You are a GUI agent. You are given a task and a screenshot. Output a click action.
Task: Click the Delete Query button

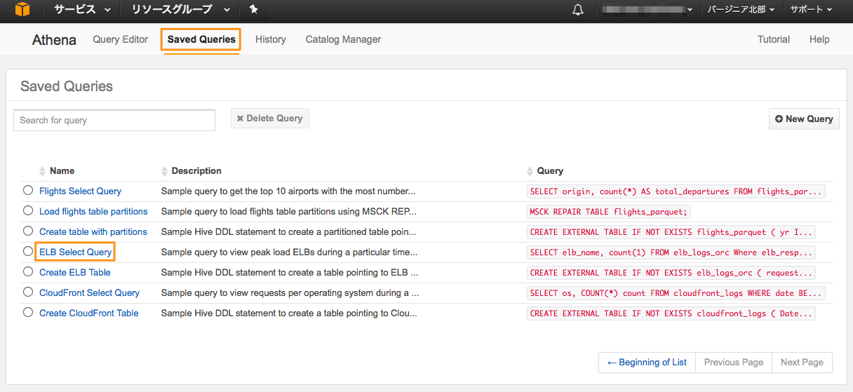coord(270,119)
